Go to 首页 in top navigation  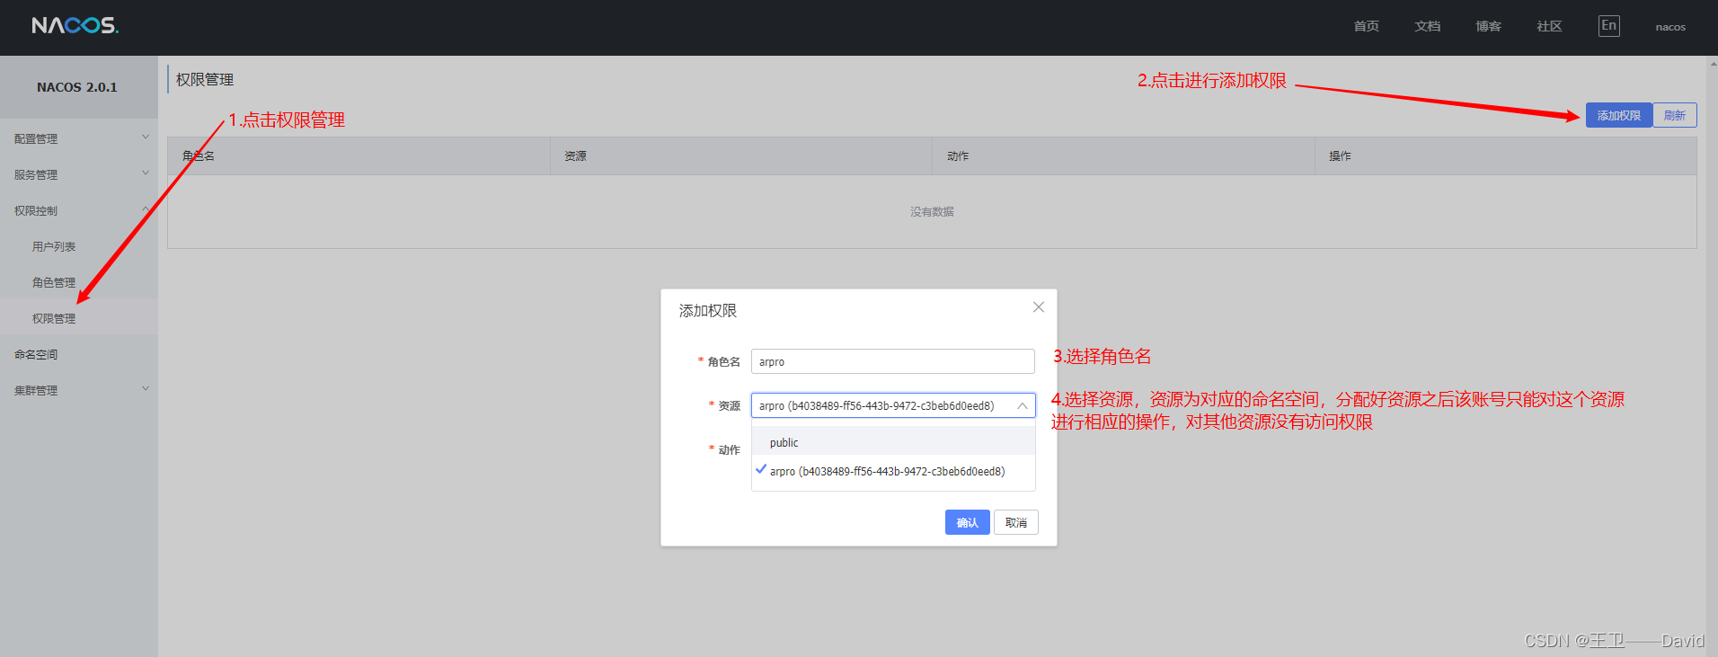pos(1366,26)
